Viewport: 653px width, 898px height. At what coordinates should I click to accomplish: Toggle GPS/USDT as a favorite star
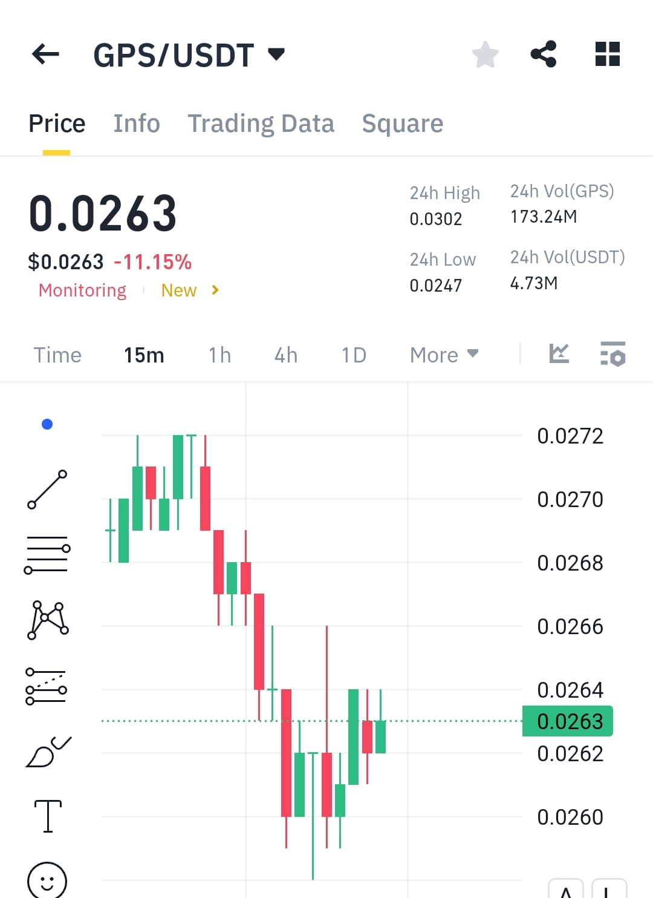[x=486, y=54]
